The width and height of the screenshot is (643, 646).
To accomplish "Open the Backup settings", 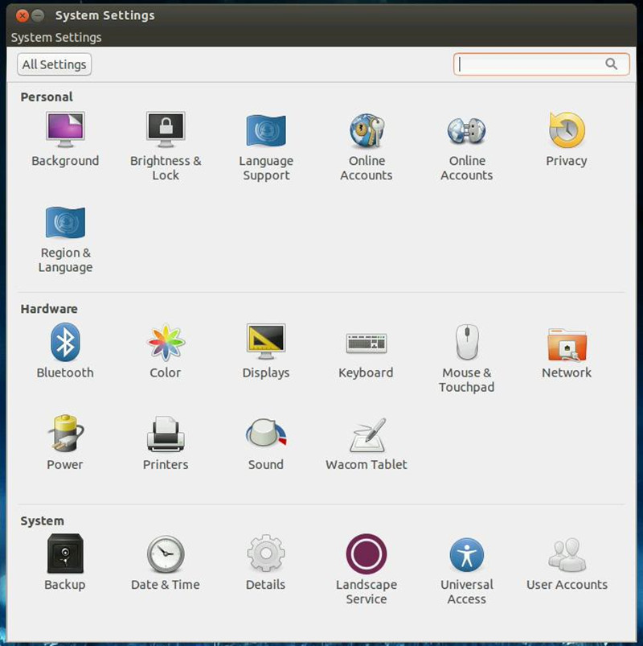I will pos(65,563).
